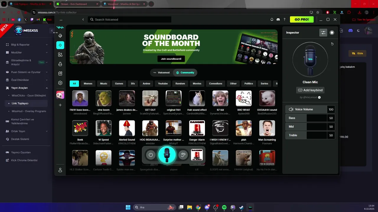Click the Voice Volume speaker icon

(x=291, y=109)
